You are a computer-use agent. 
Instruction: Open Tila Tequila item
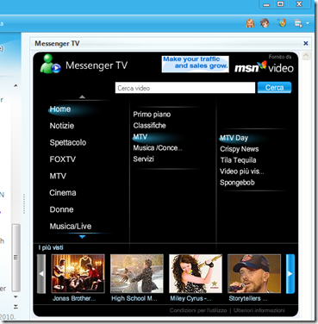(238, 160)
